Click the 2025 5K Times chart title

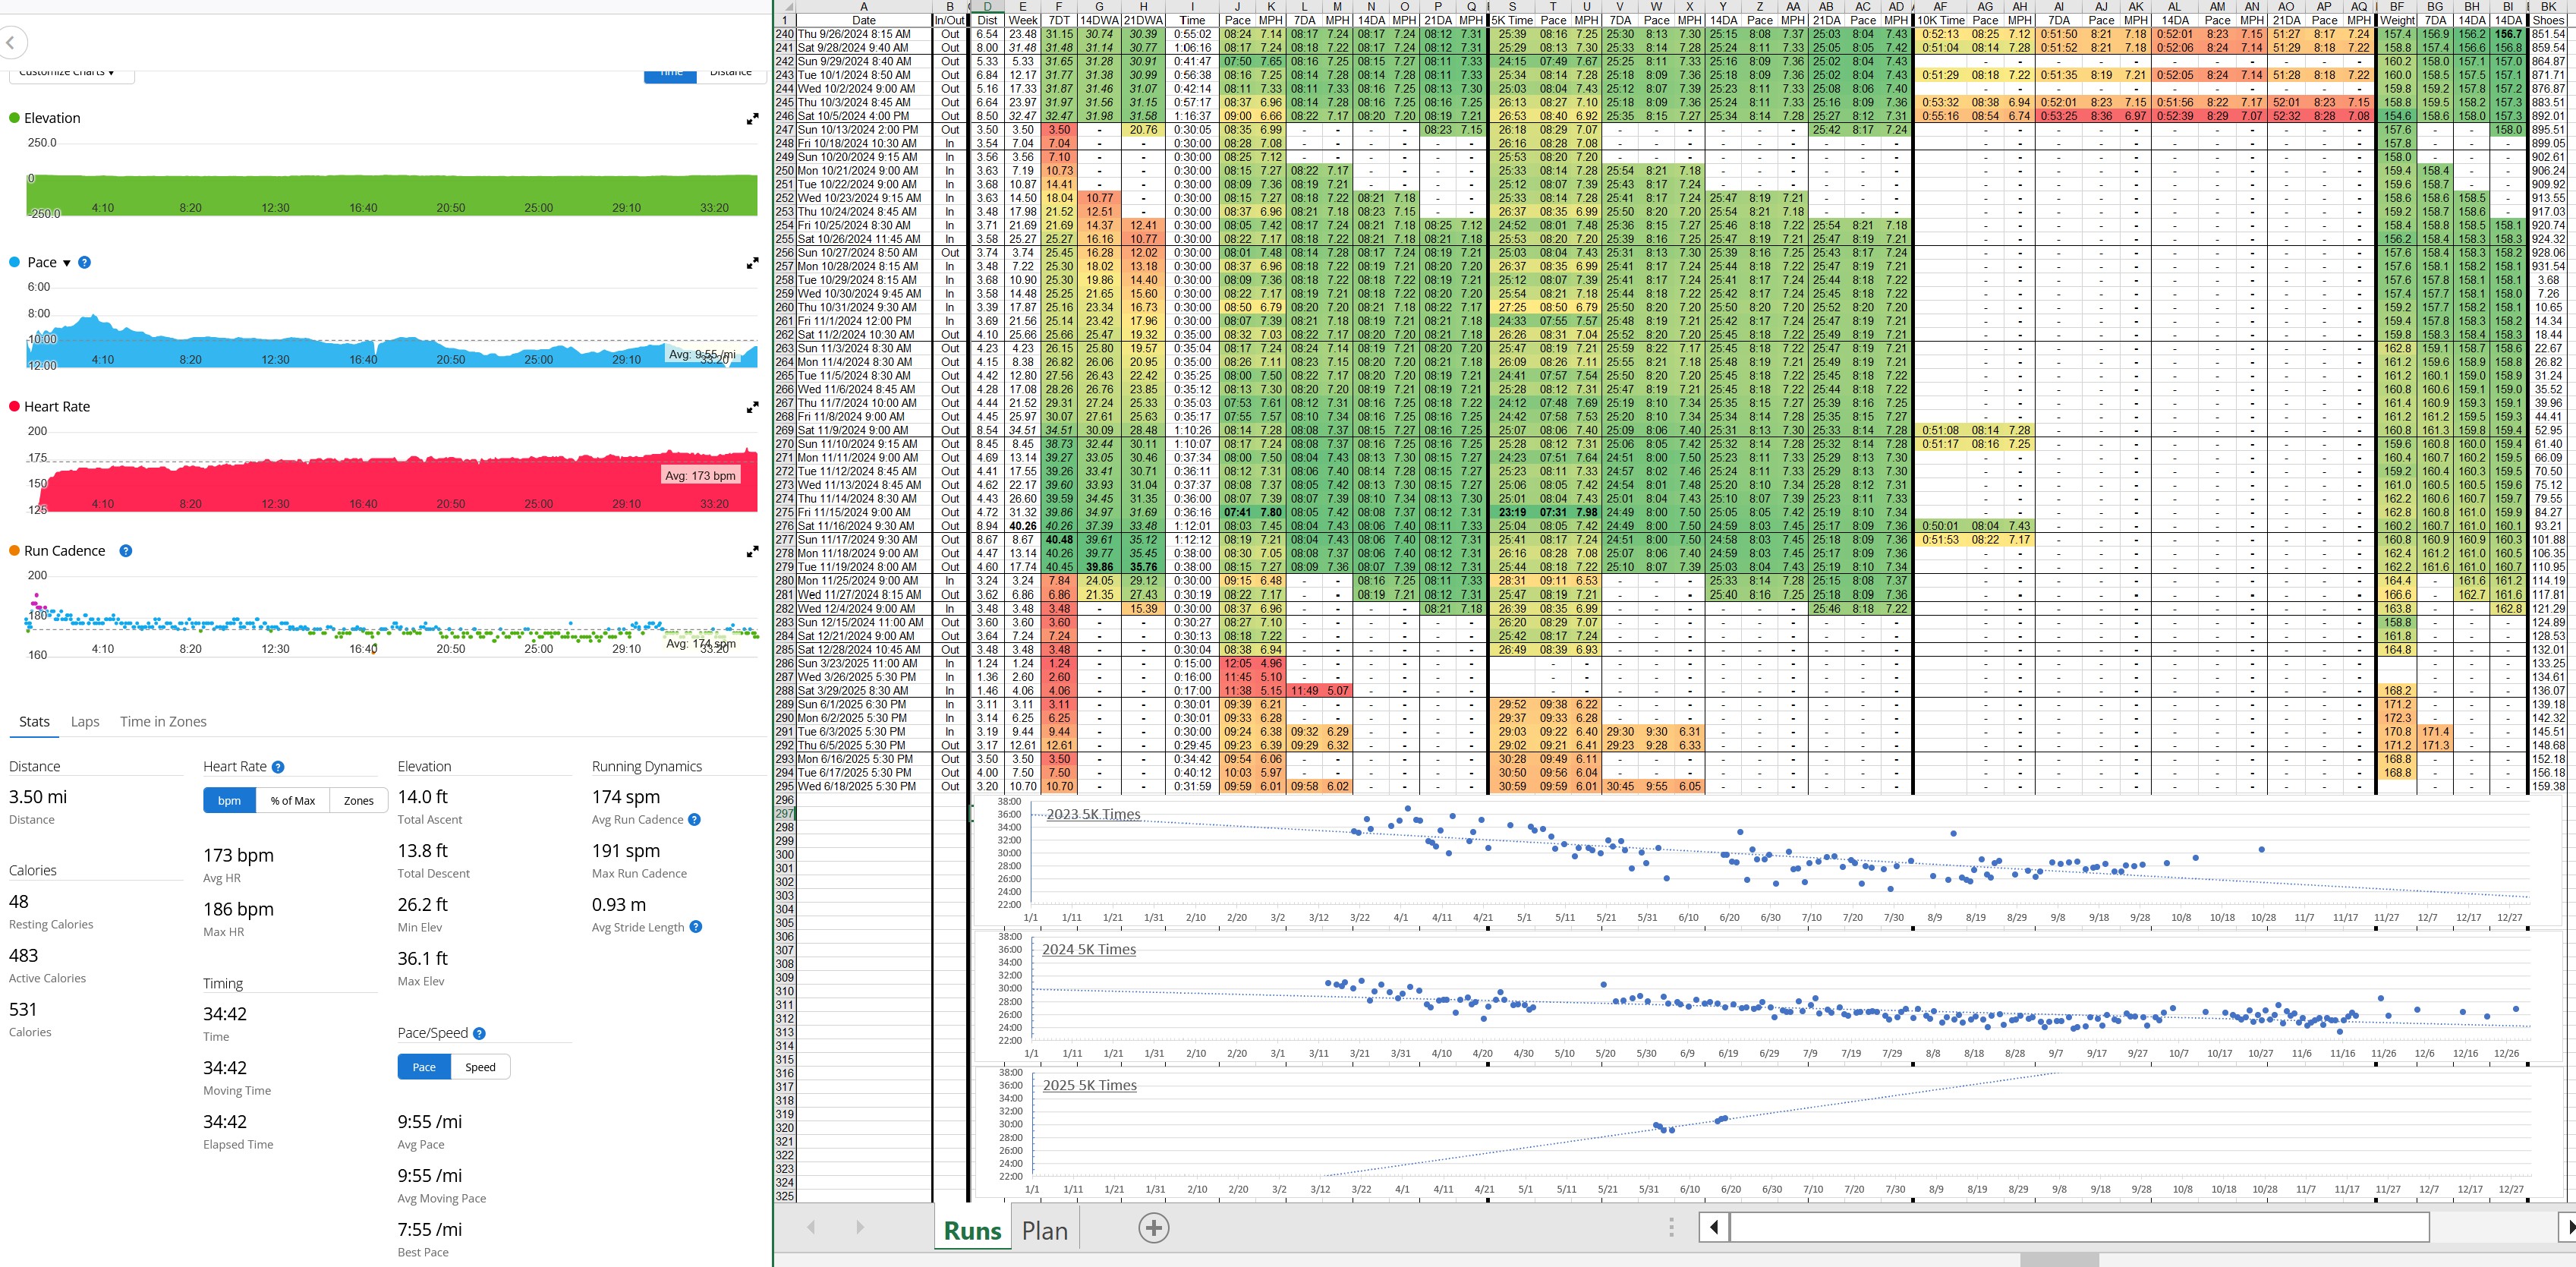pos(1090,1085)
